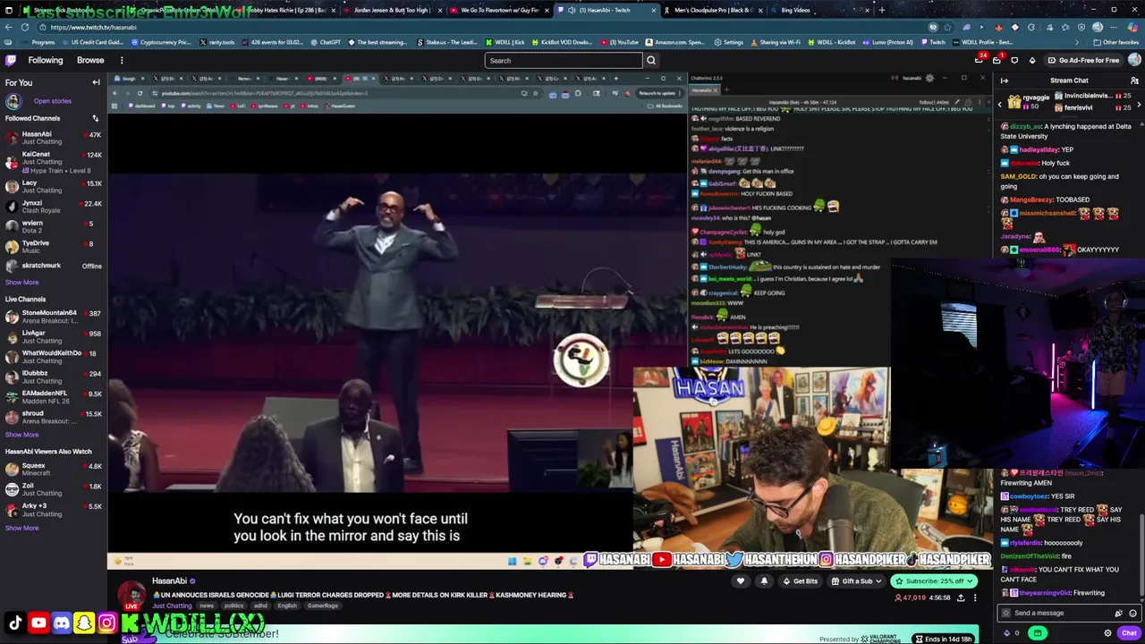The width and height of the screenshot is (1145, 644).
Task: Open the Followed Channels sort toggle
Action: (95, 118)
